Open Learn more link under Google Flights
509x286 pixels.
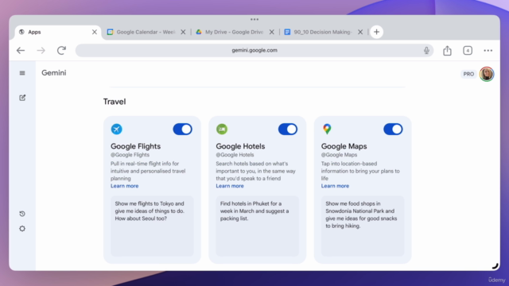click(124, 186)
